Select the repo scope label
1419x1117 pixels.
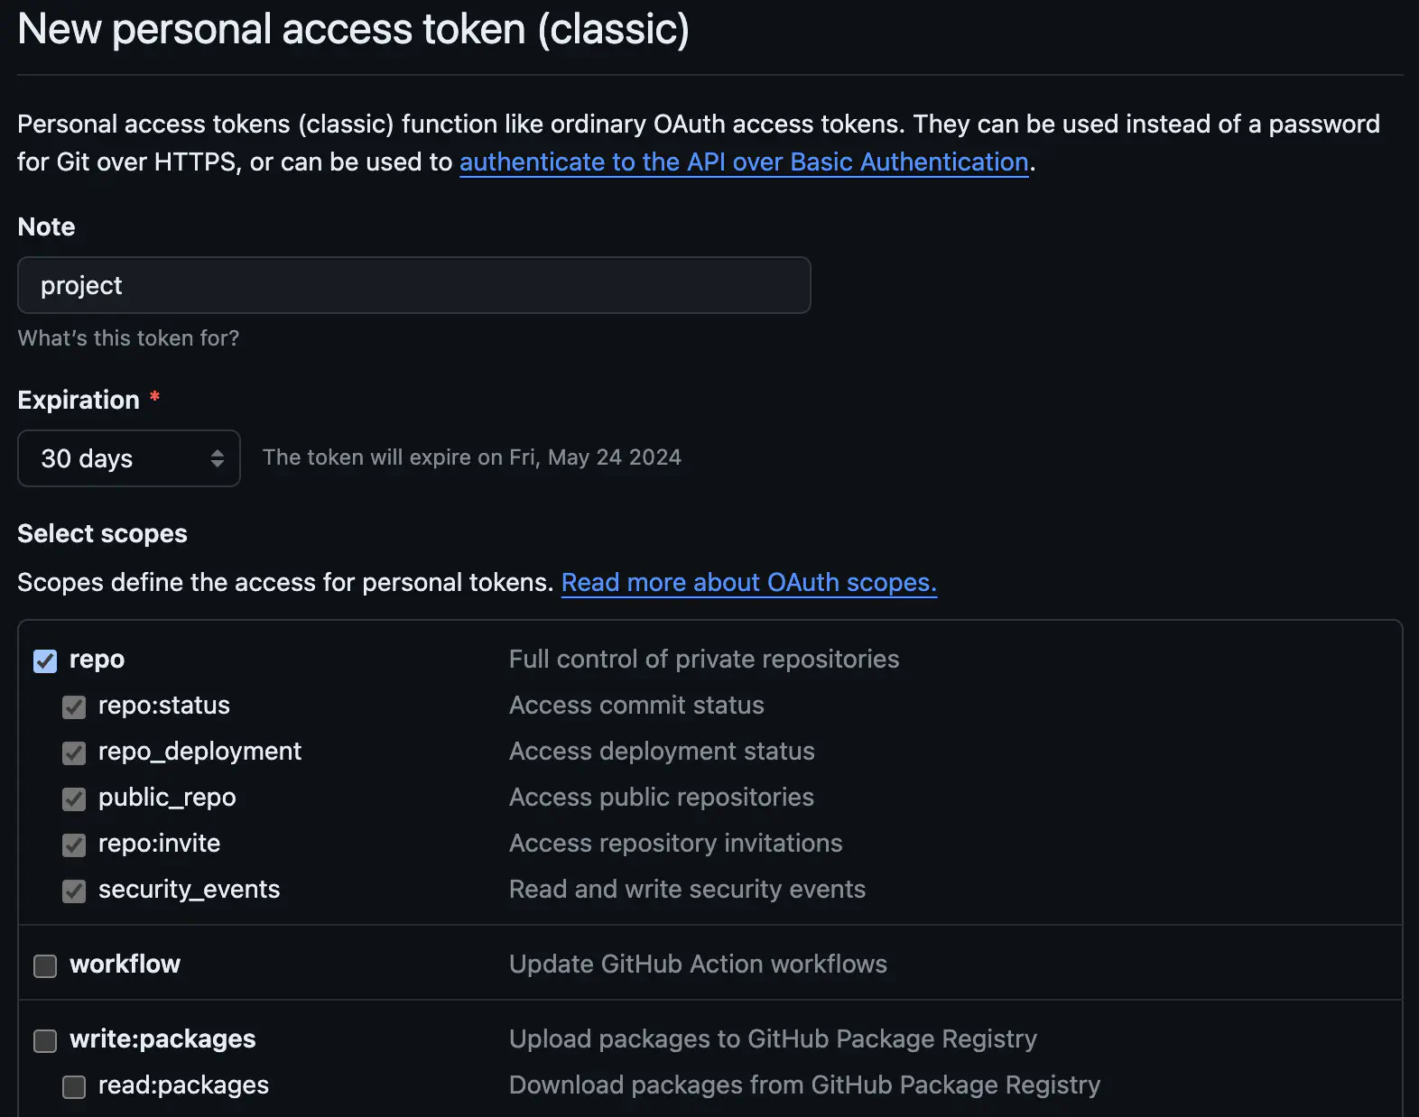97,660
